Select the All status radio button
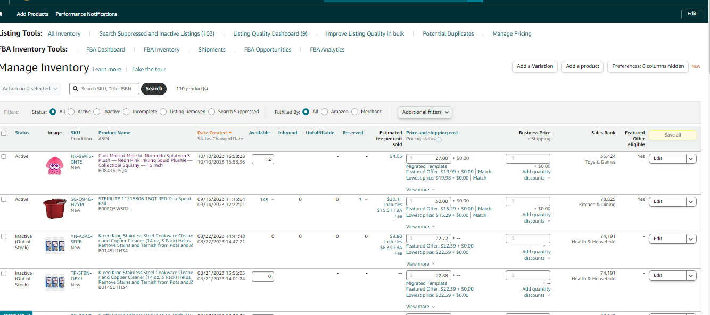Screen dimensions: 710x315 tap(53, 112)
